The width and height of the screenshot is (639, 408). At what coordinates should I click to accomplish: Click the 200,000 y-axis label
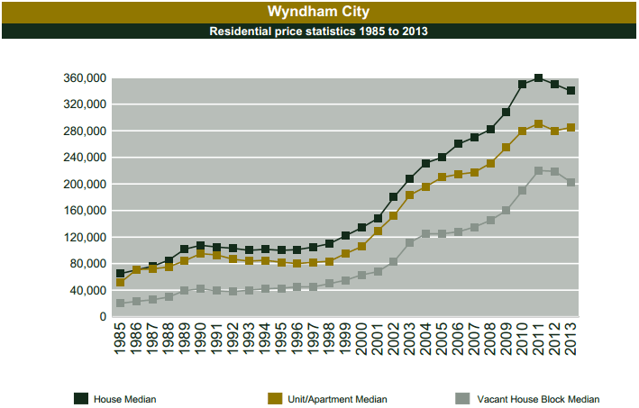[x=85, y=184]
